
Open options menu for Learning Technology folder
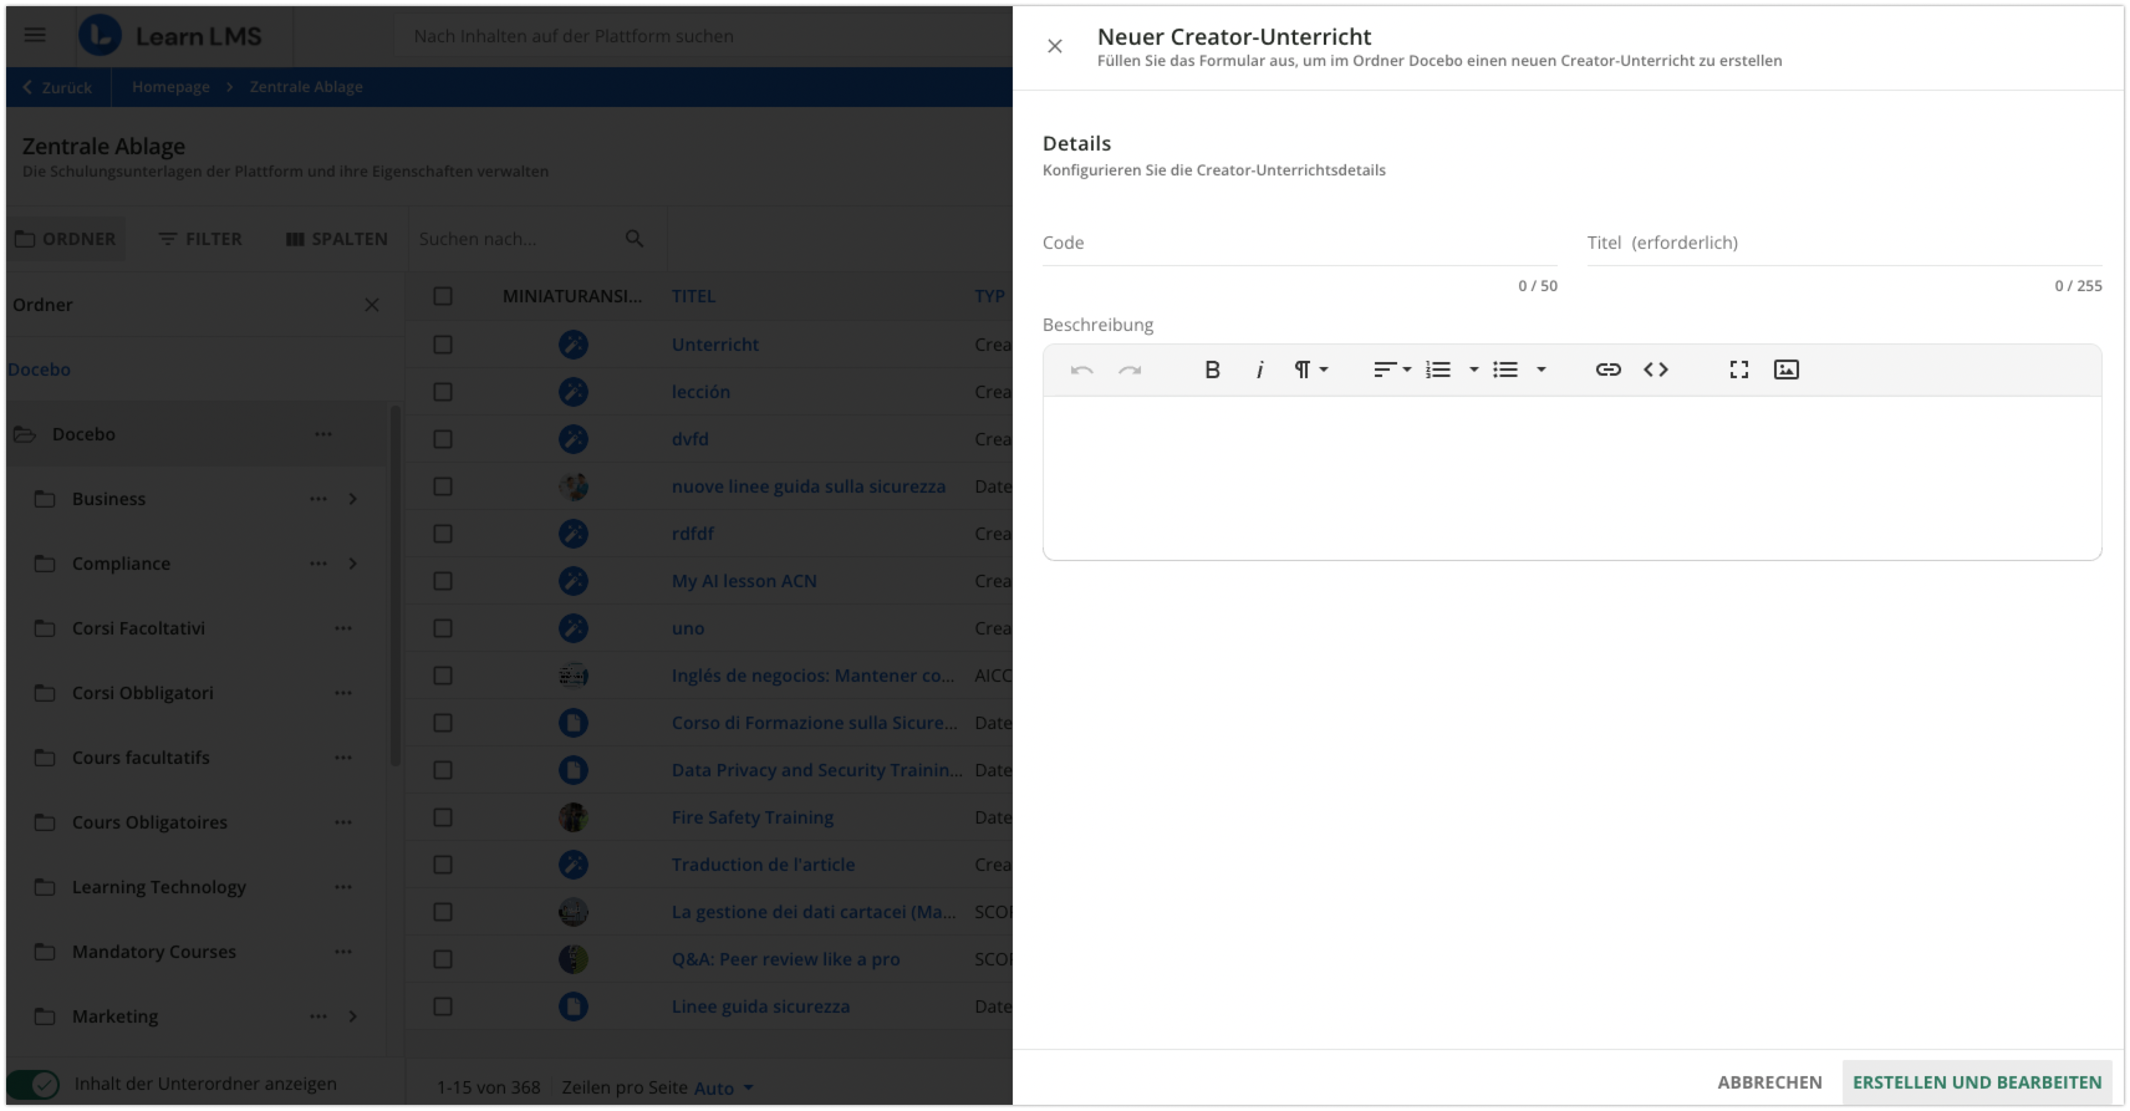(x=343, y=887)
